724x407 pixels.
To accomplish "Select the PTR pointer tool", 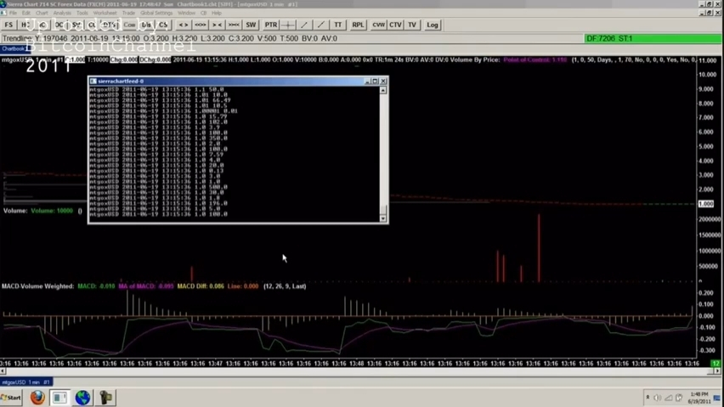I will 271,25.
